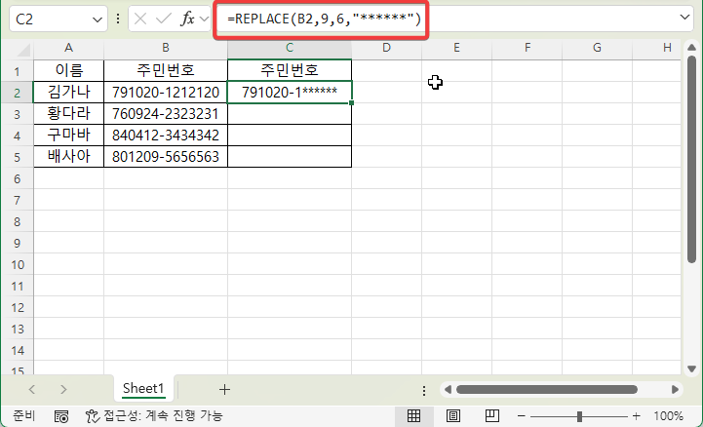Click horizontal scrollbar left arrow
The image size is (703, 427).
448,389
